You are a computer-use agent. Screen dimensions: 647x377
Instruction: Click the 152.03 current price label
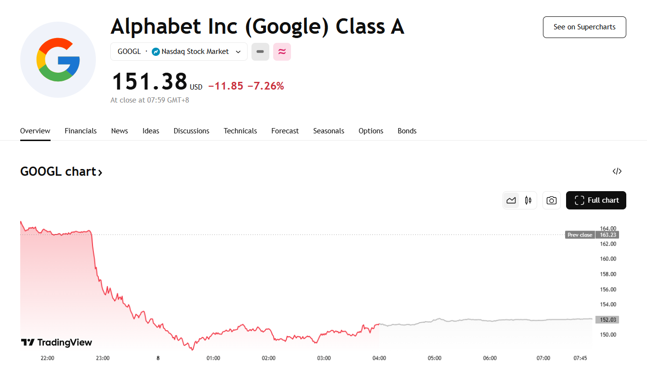607,320
